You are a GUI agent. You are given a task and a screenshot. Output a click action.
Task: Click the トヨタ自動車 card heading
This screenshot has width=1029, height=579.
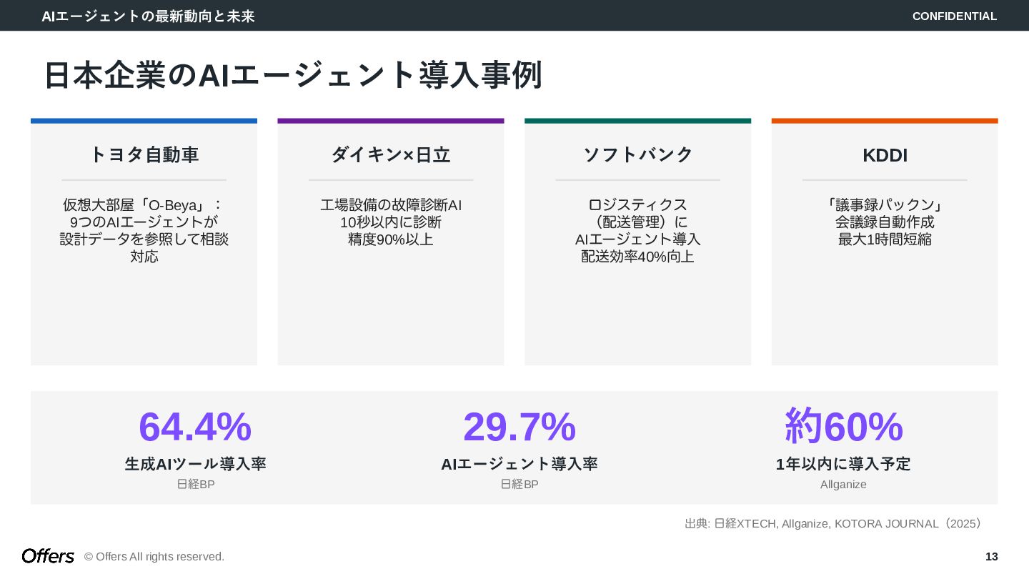pyautogui.click(x=144, y=154)
